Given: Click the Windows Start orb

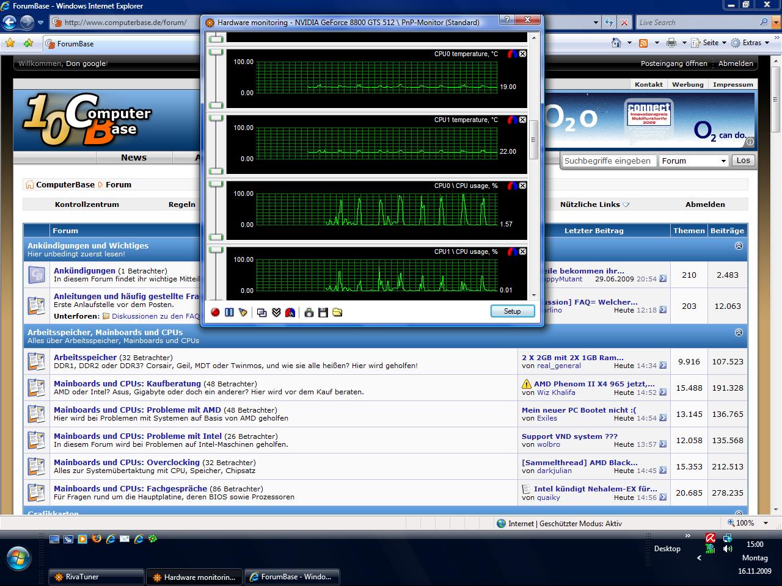Looking at the screenshot, I should (x=18, y=559).
